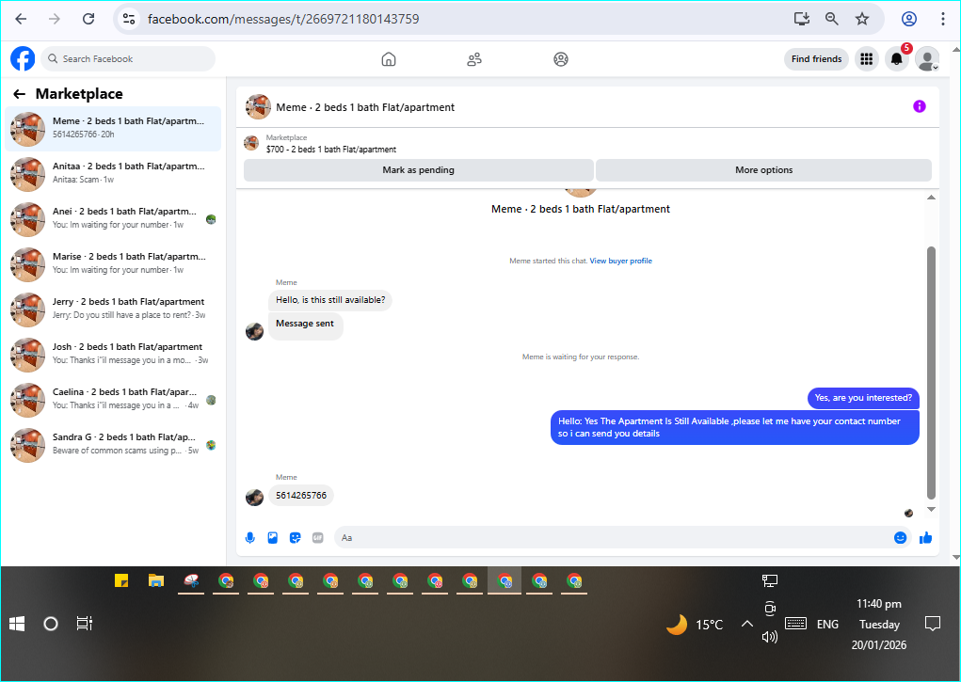Viewport: 961px width, 682px height.
Task: Click the 5614265766 message bubble
Action: pos(301,495)
